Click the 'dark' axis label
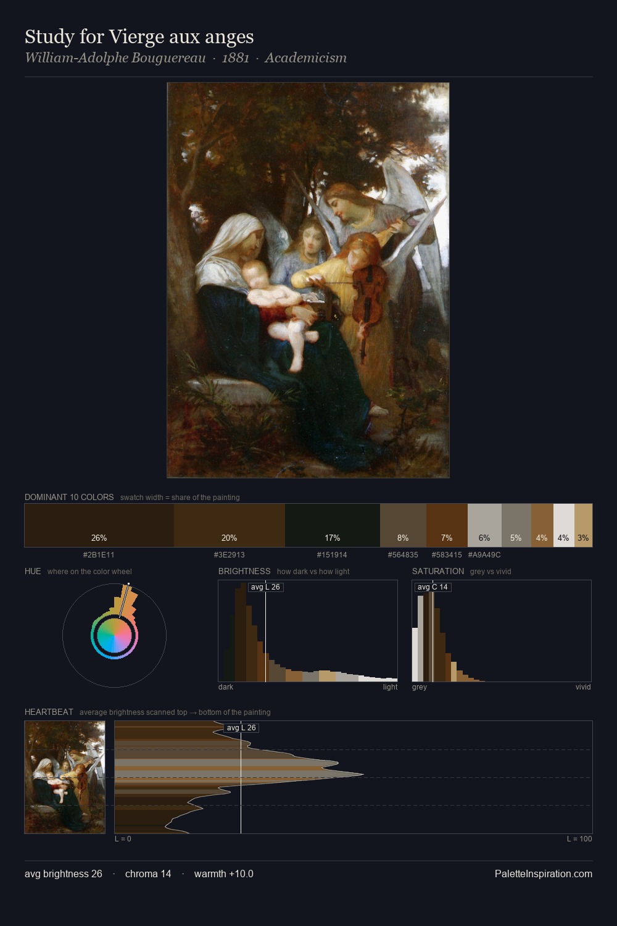The height and width of the screenshot is (926, 617). [226, 687]
